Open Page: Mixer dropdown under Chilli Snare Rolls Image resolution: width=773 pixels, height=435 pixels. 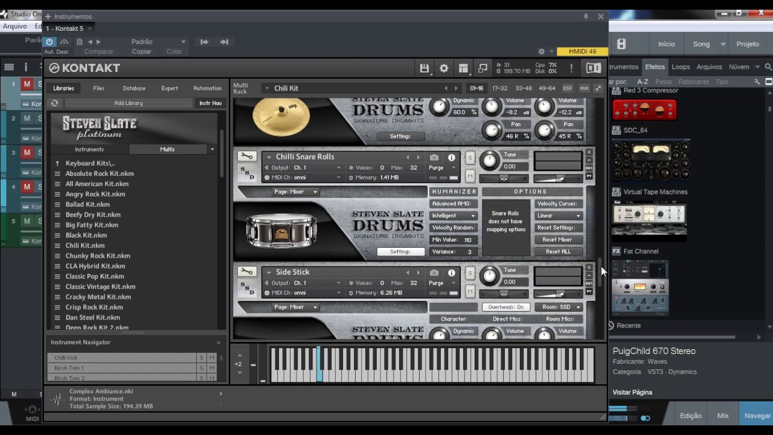coord(295,192)
